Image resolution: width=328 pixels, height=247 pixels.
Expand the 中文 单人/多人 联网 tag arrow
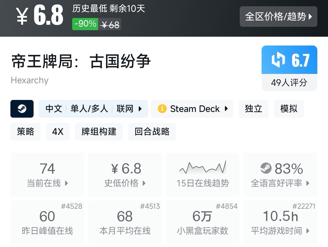pyautogui.click(x=140, y=109)
